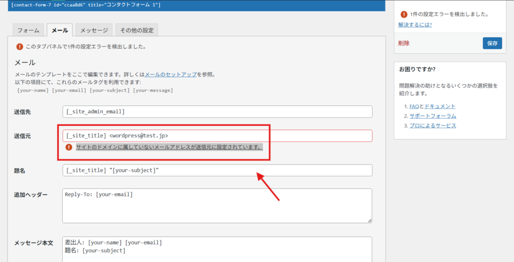
Task: Open the ドキュメント link
Action: [440, 106]
